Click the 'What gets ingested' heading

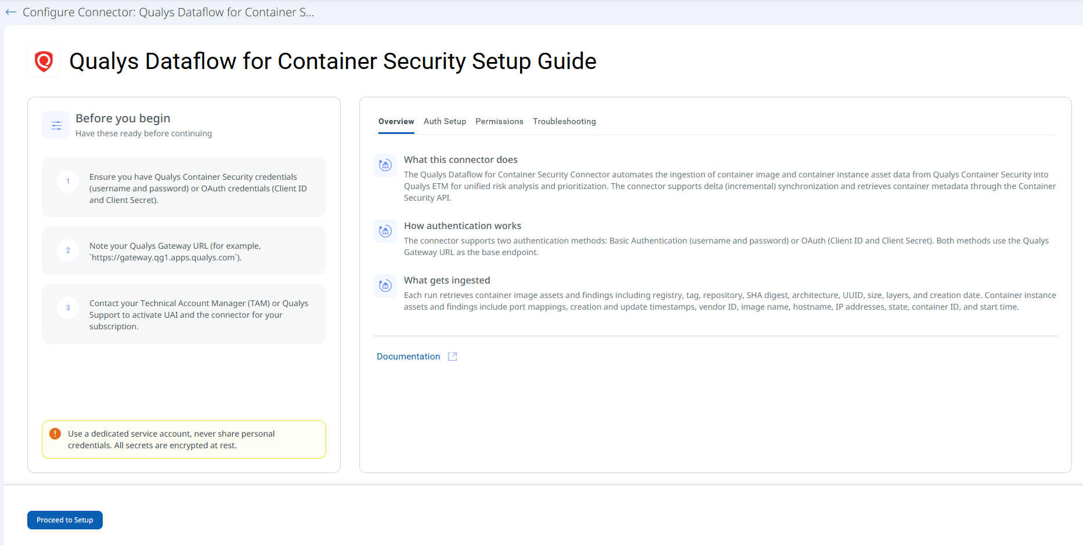(447, 281)
